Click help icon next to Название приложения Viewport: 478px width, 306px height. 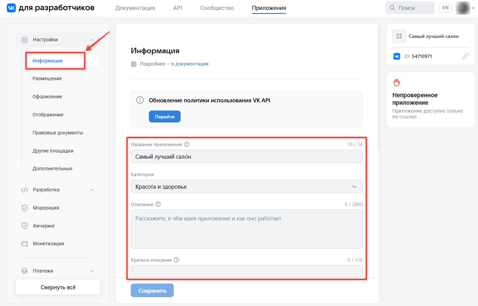click(187, 144)
